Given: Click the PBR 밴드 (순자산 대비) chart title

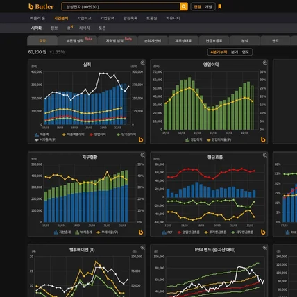Looking at the screenshot, I should point(215,250).
